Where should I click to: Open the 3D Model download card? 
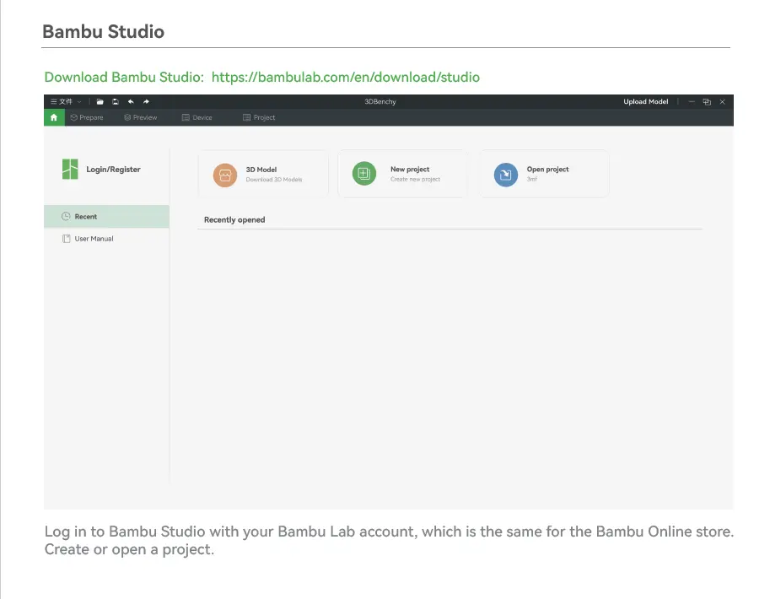point(263,174)
